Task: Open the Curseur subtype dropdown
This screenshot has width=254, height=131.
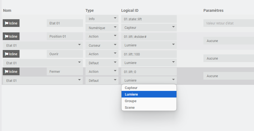Action: 102,45
